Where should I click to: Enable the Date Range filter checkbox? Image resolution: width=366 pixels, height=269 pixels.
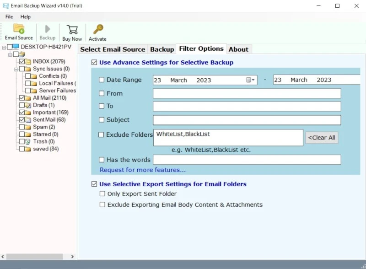(x=102, y=80)
